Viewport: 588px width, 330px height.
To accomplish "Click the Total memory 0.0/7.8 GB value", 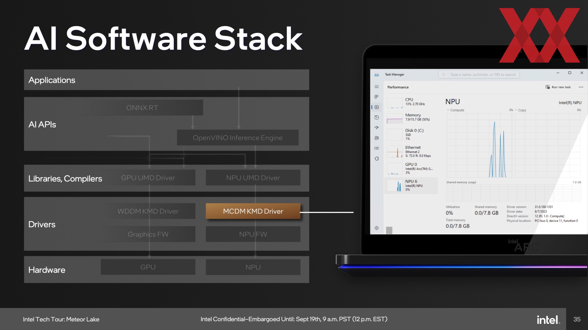I will coord(458,226).
